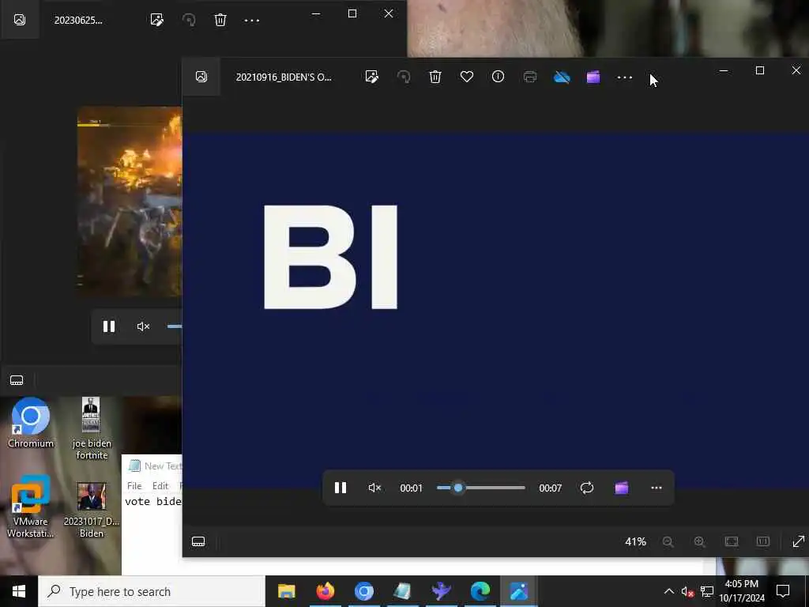The width and height of the screenshot is (809, 607).
Task: Open the Windows Start menu
Action: click(x=19, y=591)
